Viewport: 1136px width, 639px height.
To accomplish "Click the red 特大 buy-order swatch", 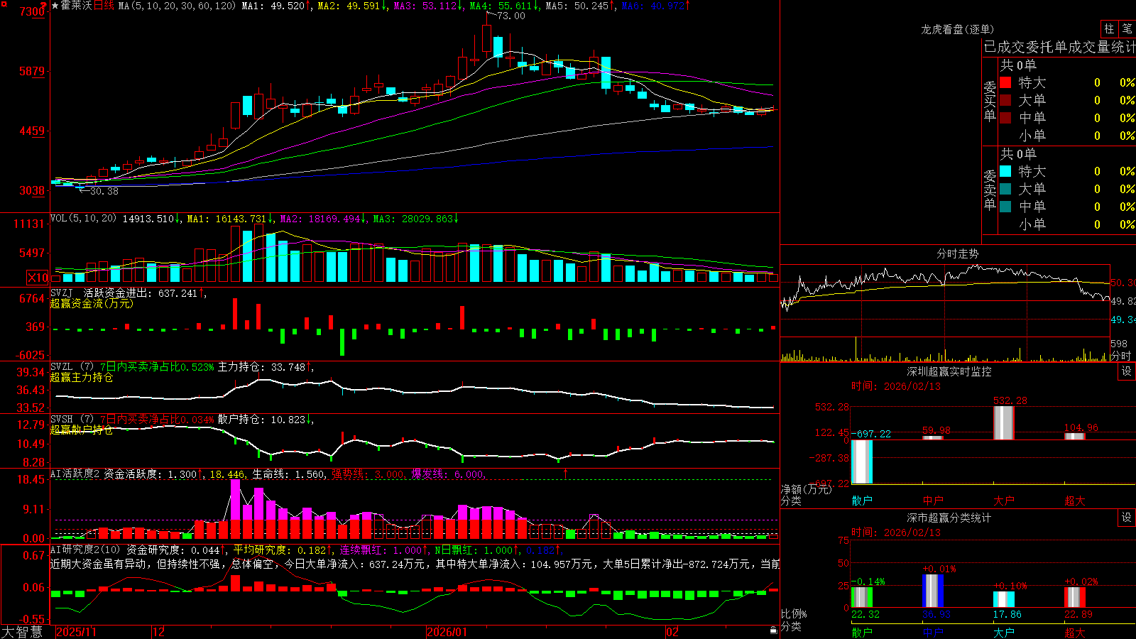I will click(x=1005, y=82).
